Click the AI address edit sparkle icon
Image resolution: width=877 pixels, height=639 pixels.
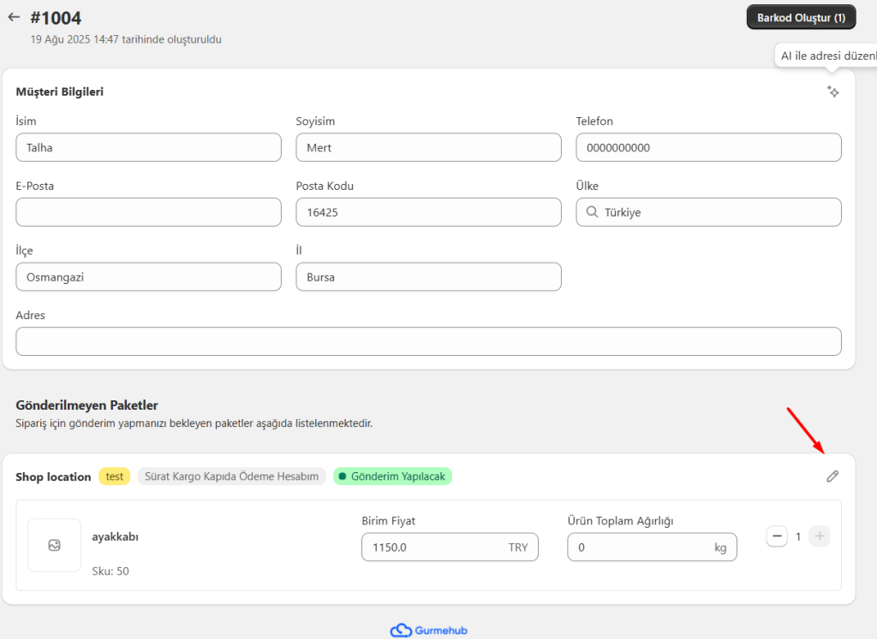(x=832, y=92)
